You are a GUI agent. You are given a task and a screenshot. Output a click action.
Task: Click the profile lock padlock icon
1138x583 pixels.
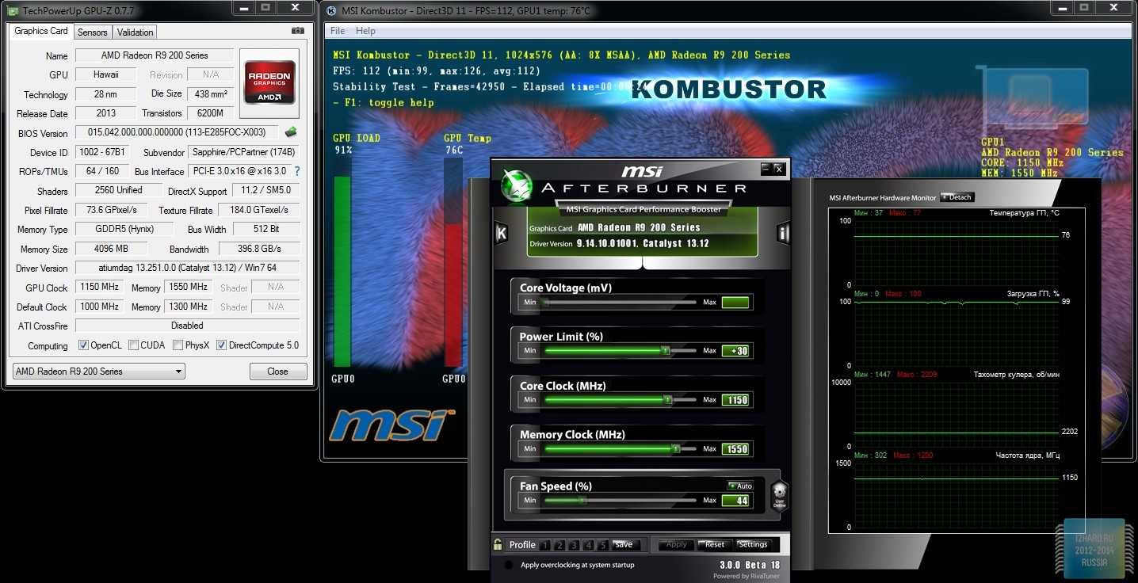[498, 544]
